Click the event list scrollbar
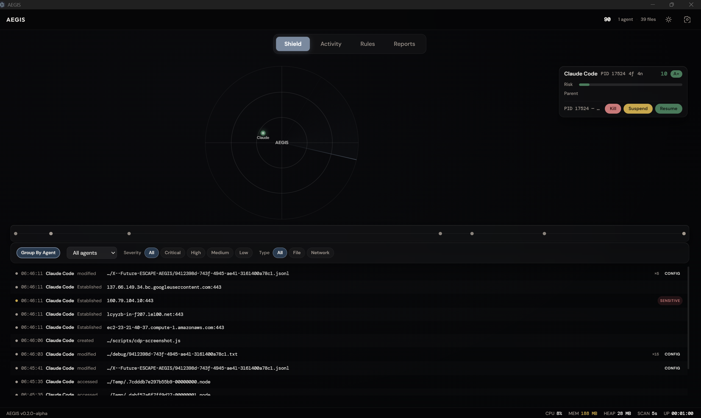 (688, 318)
